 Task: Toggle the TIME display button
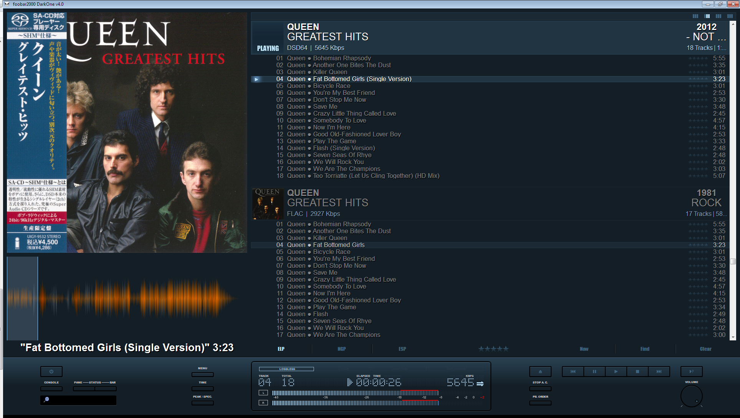click(x=203, y=389)
